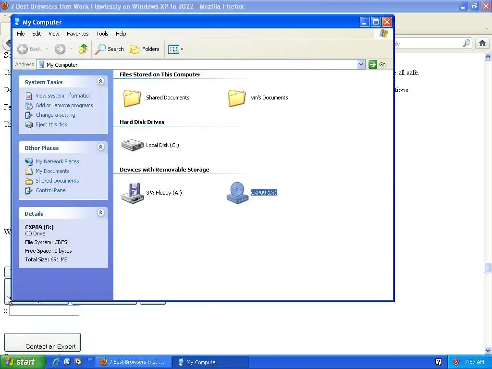Screen dimensions: 492x369
Task: Expand Quick Launch overflow chevron
Action: click(89, 359)
